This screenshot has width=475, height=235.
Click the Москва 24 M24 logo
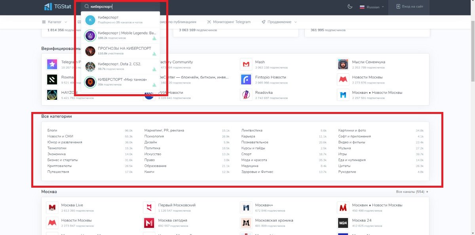pyautogui.click(x=343, y=223)
